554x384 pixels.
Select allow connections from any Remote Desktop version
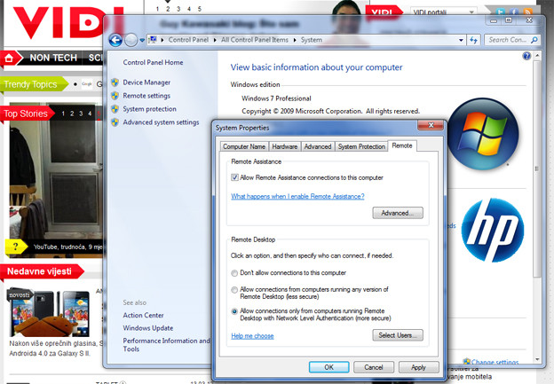click(x=234, y=290)
